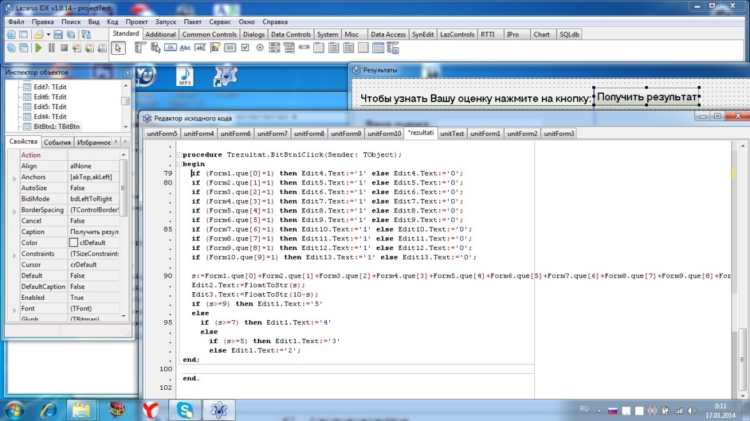Select the TEdit component icon
The image size is (750, 421).
[200, 48]
